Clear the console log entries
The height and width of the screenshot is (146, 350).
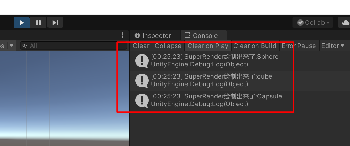coord(141,46)
